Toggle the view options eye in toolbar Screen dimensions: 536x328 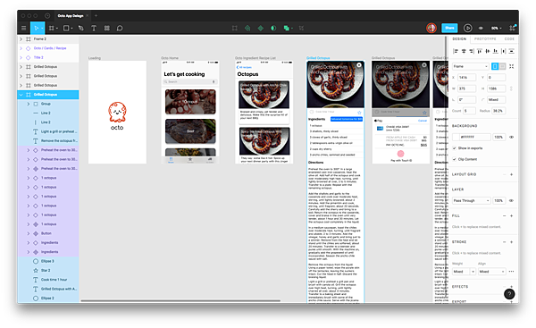[481, 28]
